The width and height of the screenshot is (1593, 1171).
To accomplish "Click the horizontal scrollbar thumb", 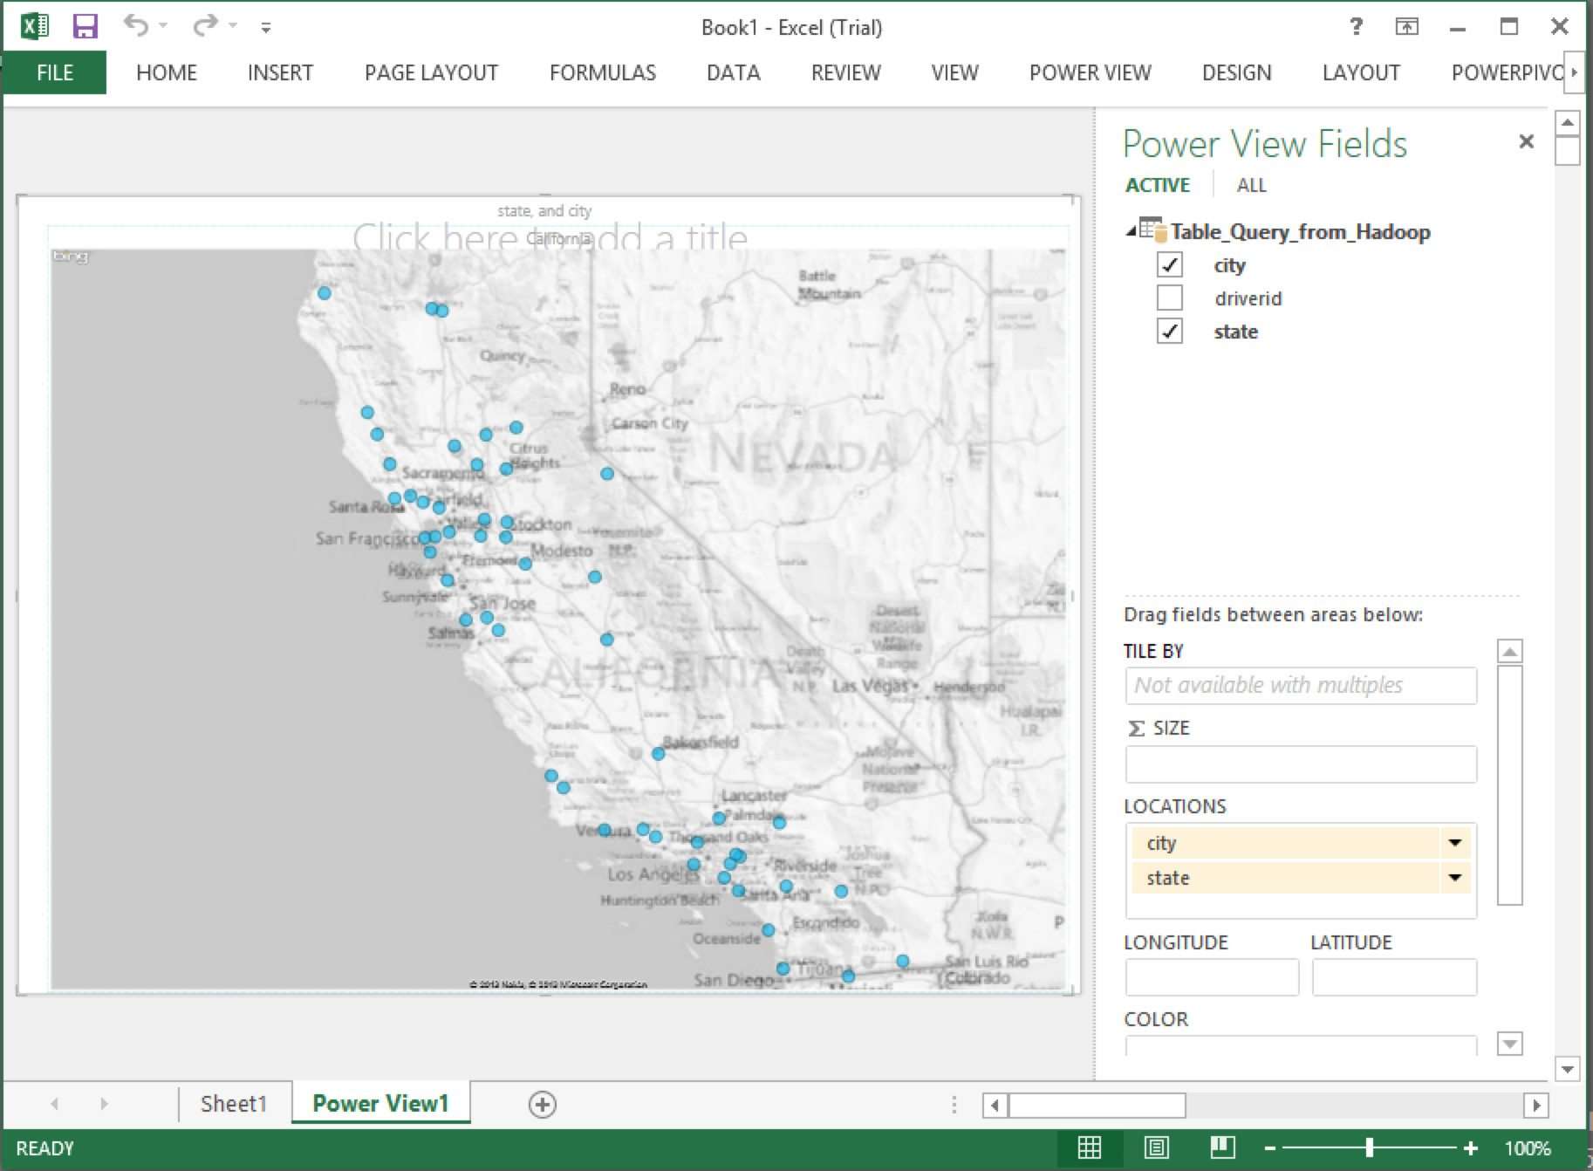I will pyautogui.click(x=1097, y=1106).
